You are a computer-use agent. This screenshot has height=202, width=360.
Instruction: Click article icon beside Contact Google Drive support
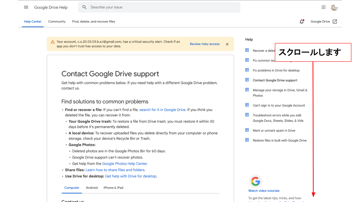point(247,80)
